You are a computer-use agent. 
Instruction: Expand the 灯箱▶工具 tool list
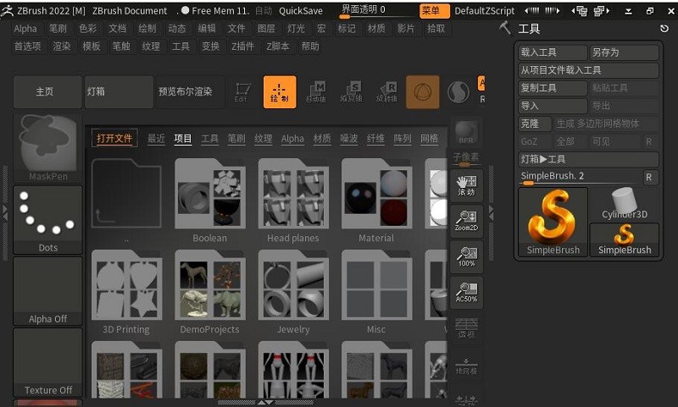coord(588,159)
